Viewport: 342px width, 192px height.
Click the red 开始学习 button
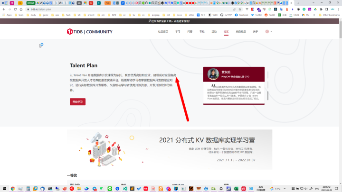77,101
